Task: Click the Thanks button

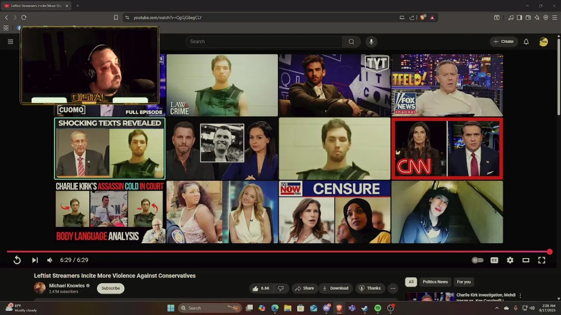Action: point(370,288)
